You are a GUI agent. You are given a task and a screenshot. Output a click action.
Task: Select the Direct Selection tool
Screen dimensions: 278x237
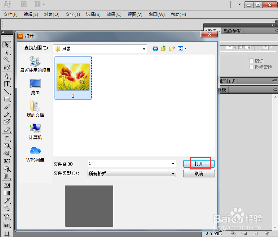point(7,52)
